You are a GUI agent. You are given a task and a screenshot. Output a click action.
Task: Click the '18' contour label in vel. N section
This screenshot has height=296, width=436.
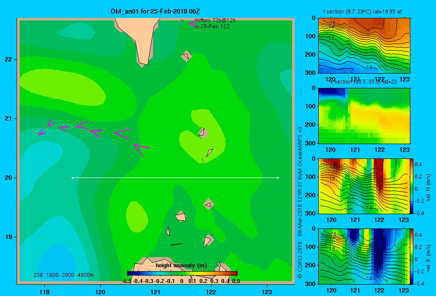click(x=332, y=178)
